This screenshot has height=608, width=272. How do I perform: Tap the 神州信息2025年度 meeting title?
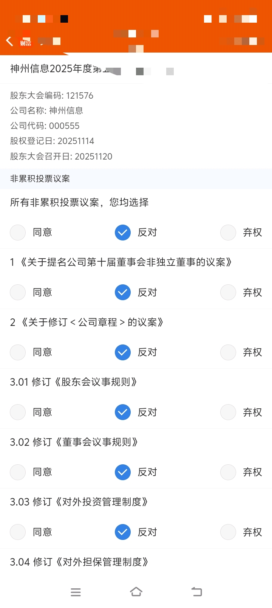57,69
